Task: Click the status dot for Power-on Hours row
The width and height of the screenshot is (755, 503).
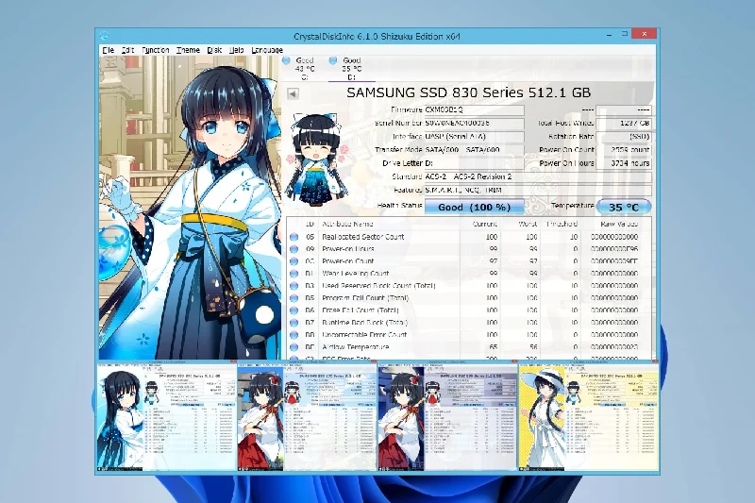Action: pyautogui.click(x=294, y=249)
